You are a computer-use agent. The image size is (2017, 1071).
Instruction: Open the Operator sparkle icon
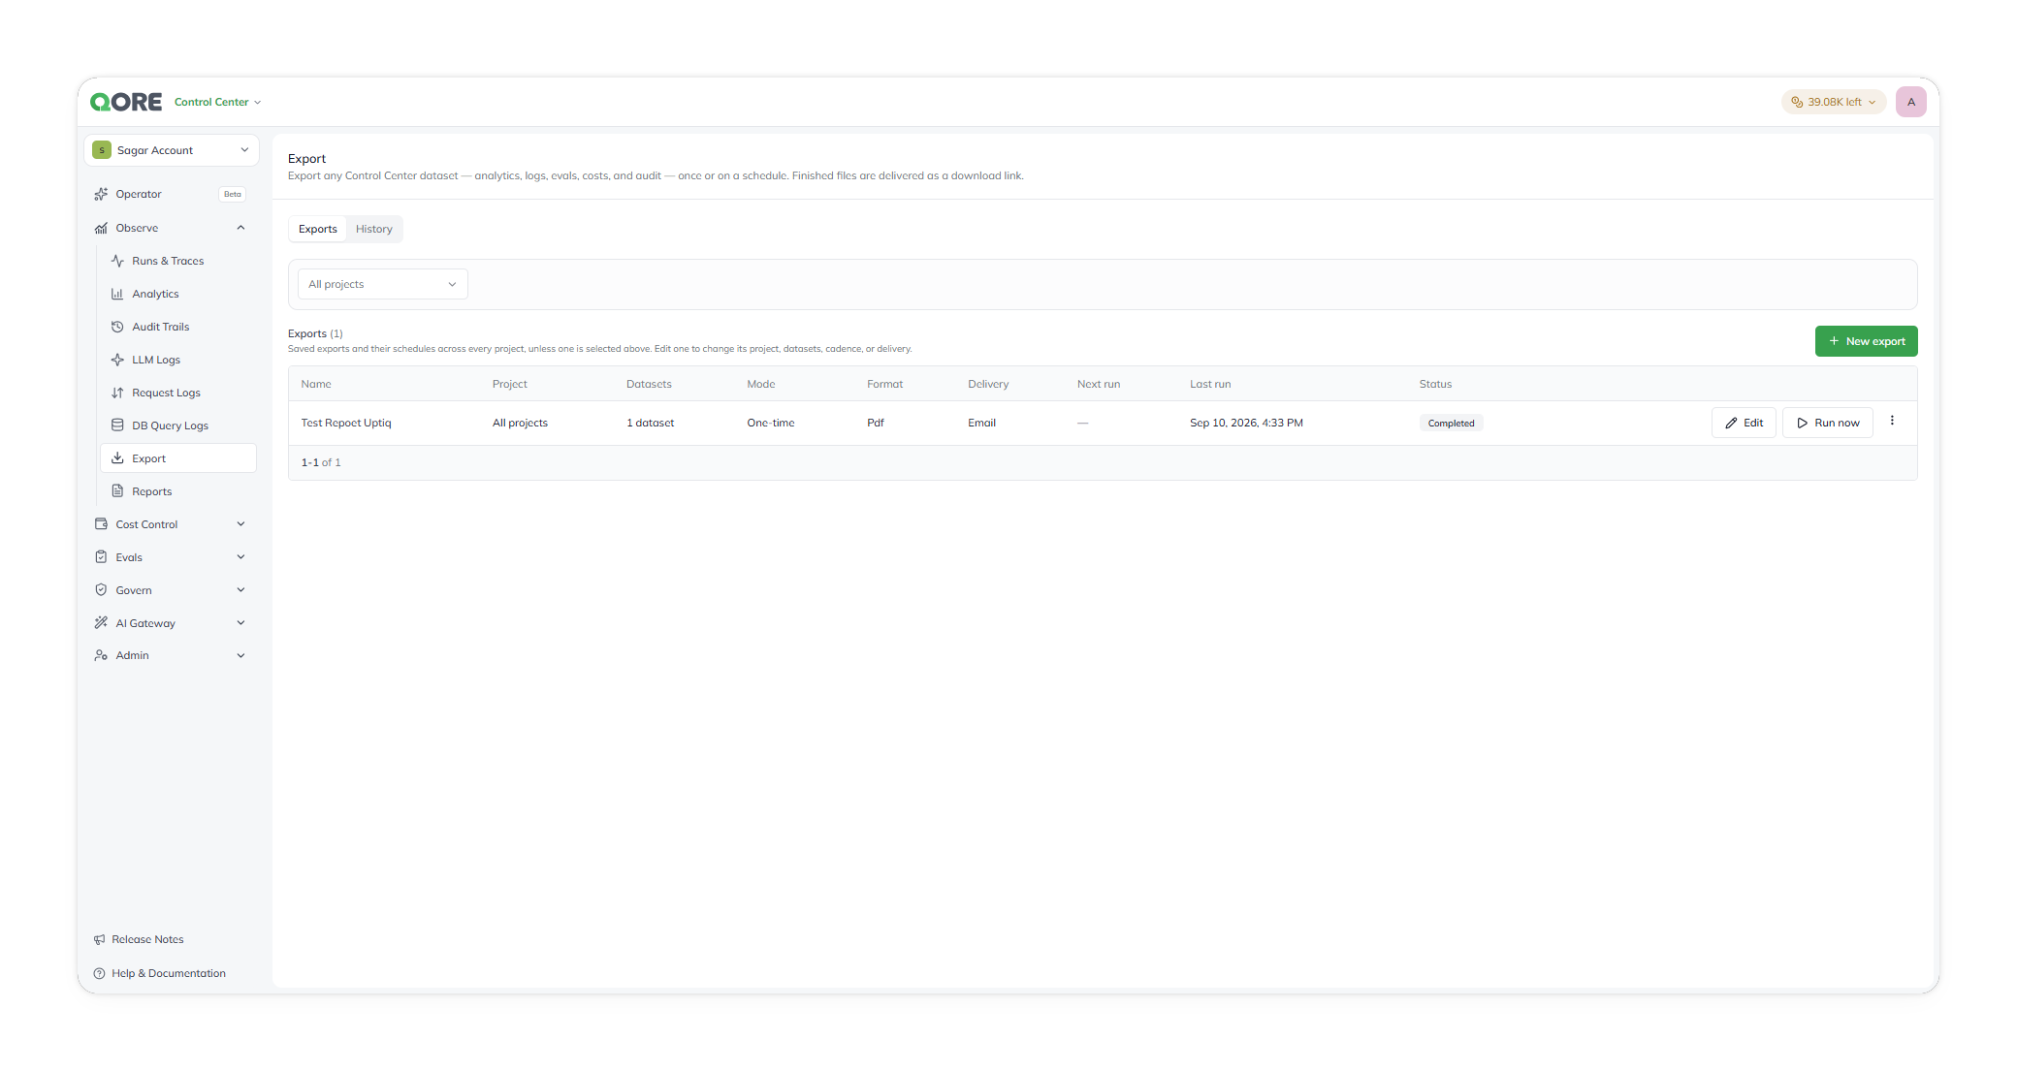click(x=101, y=194)
